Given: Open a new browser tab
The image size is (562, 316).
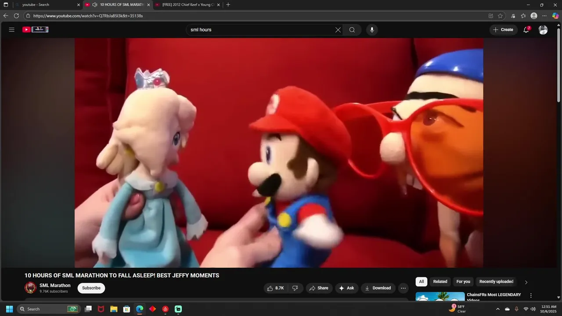Looking at the screenshot, I should click(x=228, y=5).
